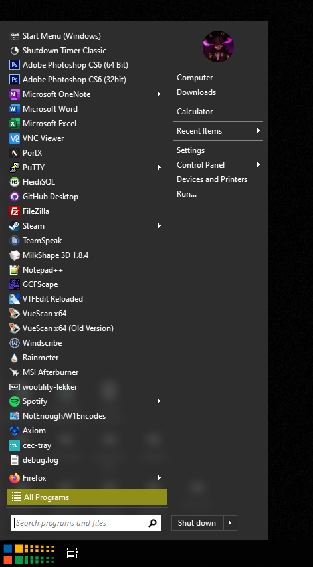Expand the Microsoft OneNote submenu arrow
313x567 pixels.
(159, 94)
